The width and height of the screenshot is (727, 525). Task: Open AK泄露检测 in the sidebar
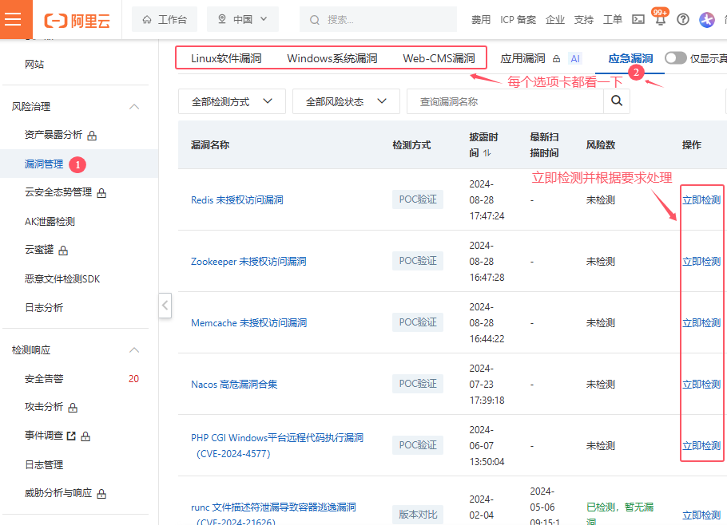point(50,222)
